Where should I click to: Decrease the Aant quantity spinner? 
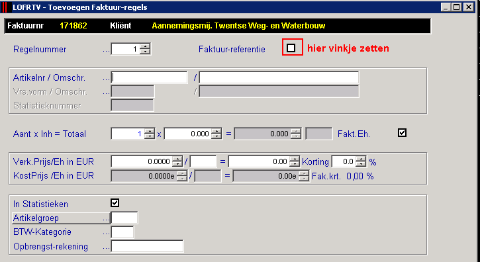tap(150, 136)
